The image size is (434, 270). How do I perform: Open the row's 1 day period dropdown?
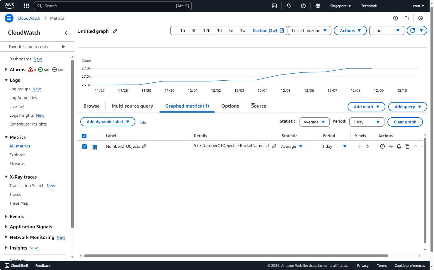[334, 146]
